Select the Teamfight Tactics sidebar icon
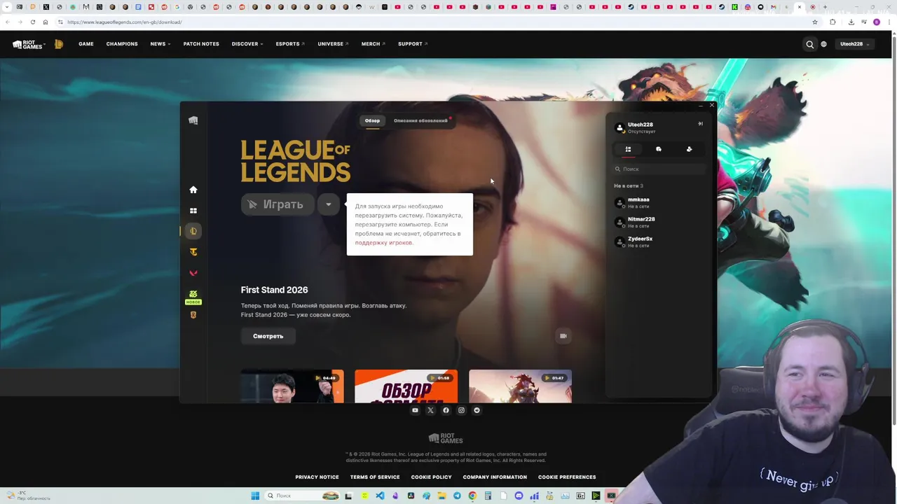Screen dimensions: 897x504 193,252
